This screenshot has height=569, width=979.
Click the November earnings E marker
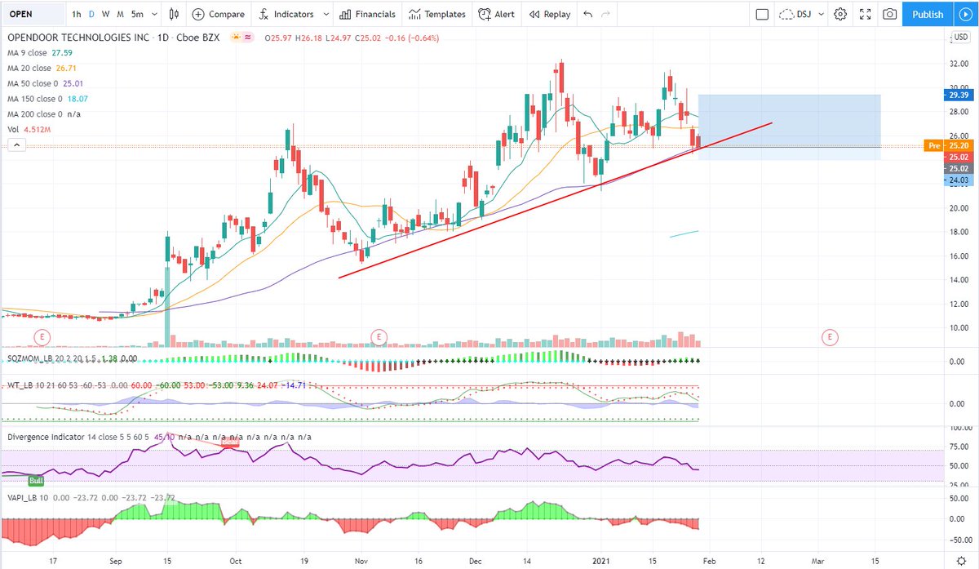[x=379, y=336]
